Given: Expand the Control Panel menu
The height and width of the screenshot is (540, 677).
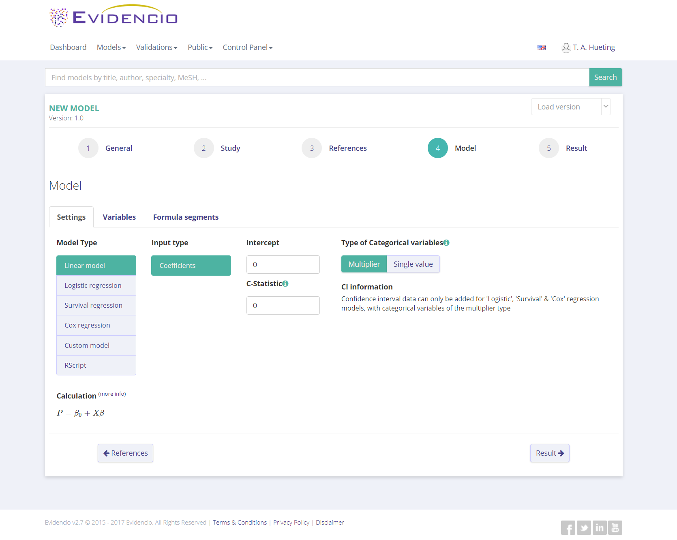Looking at the screenshot, I should 247,47.
